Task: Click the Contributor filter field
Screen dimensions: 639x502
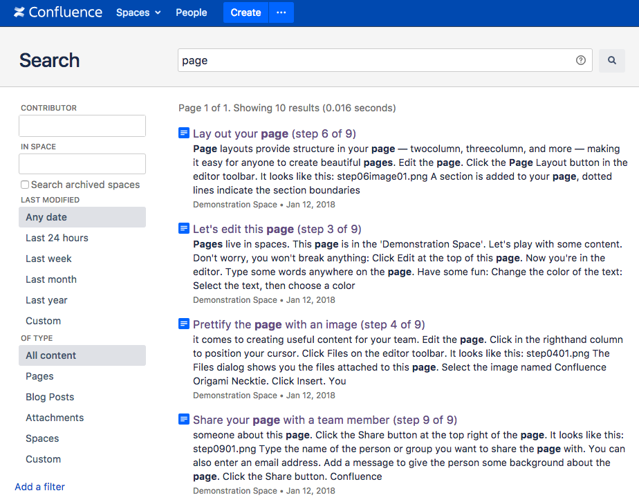Action: click(82, 126)
